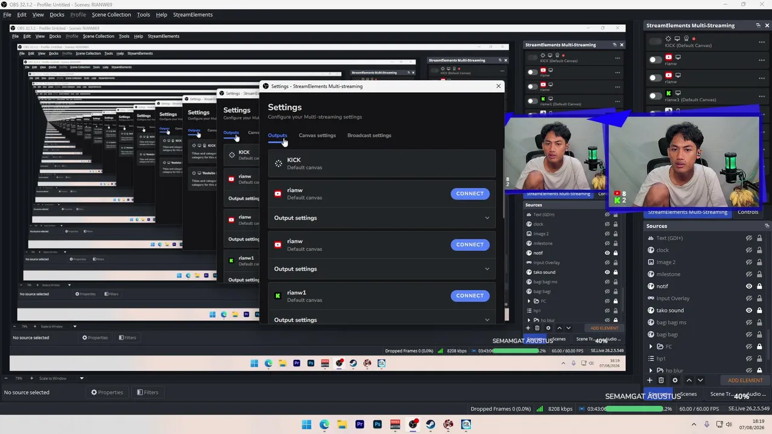This screenshot has width=772, height=434.
Task: Open the Scale to Window dropdown below the preview
Action: click(x=60, y=379)
